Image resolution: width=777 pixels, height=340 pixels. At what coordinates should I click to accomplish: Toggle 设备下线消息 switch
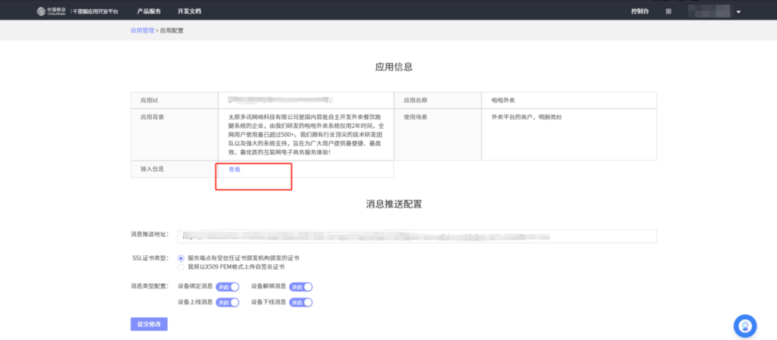pos(300,302)
